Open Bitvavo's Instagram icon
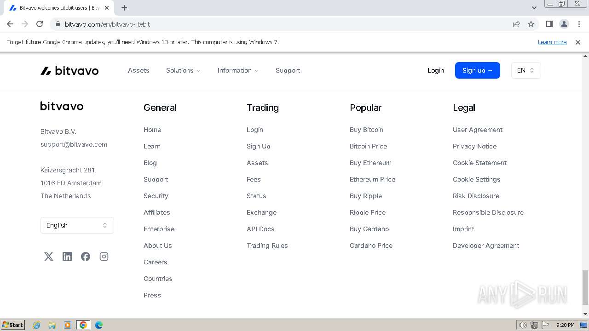This screenshot has height=331, width=589. (x=104, y=257)
